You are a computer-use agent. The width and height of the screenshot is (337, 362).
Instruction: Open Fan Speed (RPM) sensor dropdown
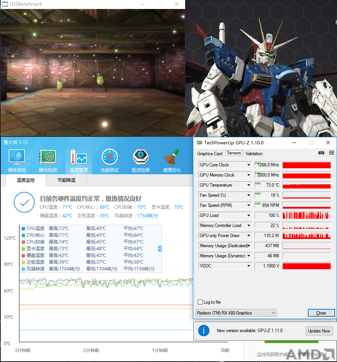[x=249, y=205]
